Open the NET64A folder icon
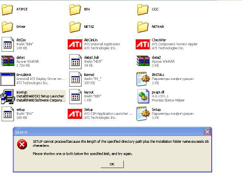Image resolution: width=242 pixels, height=188 pixels. pos(143,27)
